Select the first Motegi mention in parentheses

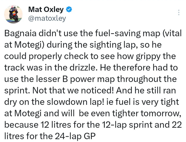[x=28, y=45]
